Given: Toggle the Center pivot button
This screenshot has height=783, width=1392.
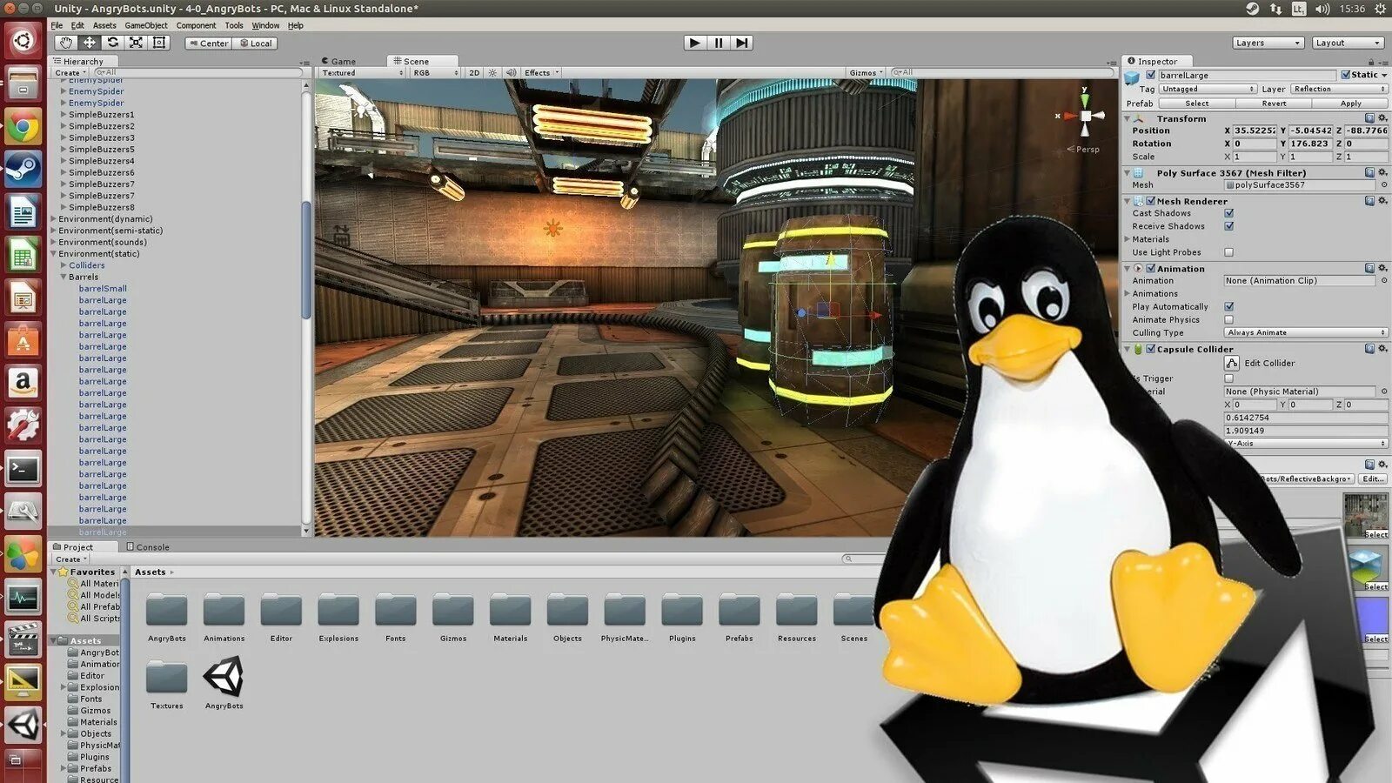Looking at the screenshot, I should (208, 43).
